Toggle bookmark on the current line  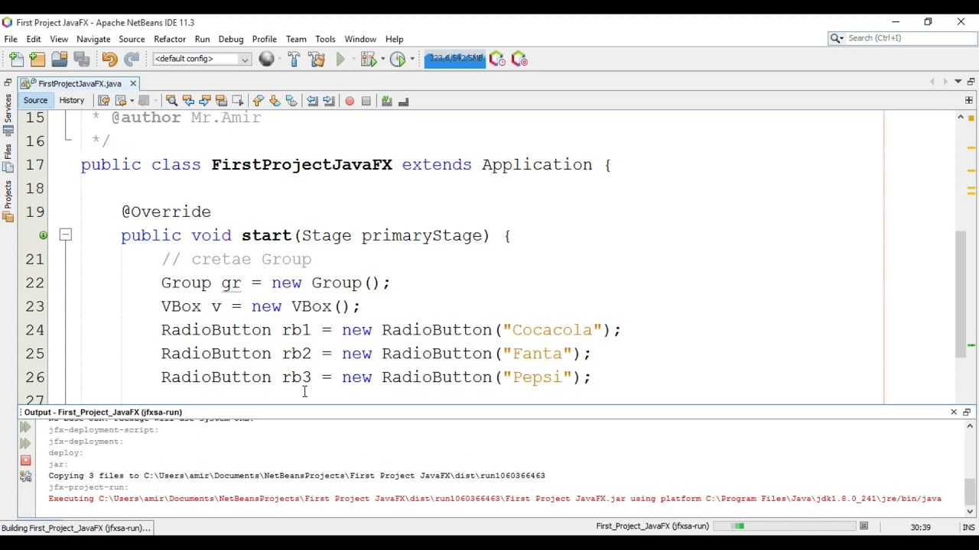tap(291, 101)
